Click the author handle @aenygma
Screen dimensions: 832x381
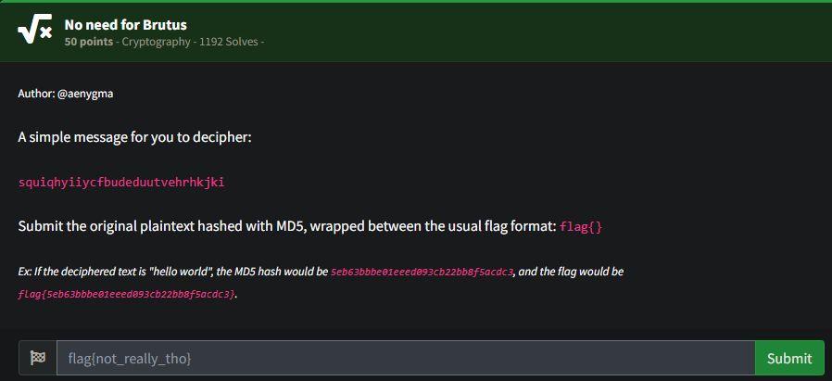click(85, 94)
